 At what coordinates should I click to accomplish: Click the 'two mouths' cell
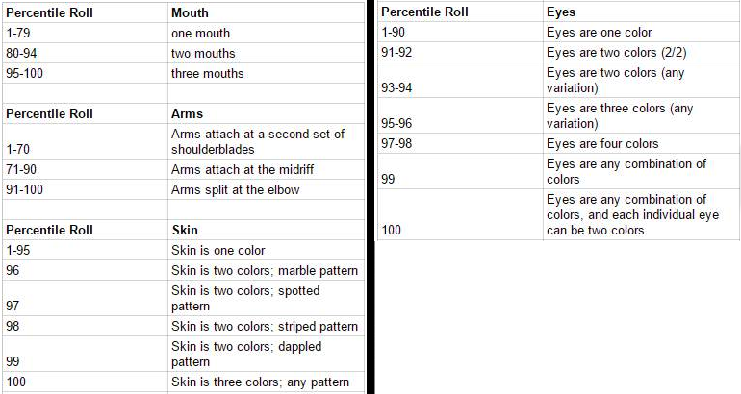[266, 53]
